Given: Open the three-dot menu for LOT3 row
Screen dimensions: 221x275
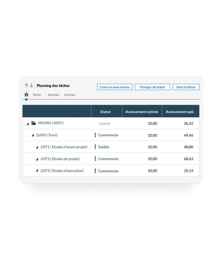Looking at the screenshot, I should click(95, 171).
